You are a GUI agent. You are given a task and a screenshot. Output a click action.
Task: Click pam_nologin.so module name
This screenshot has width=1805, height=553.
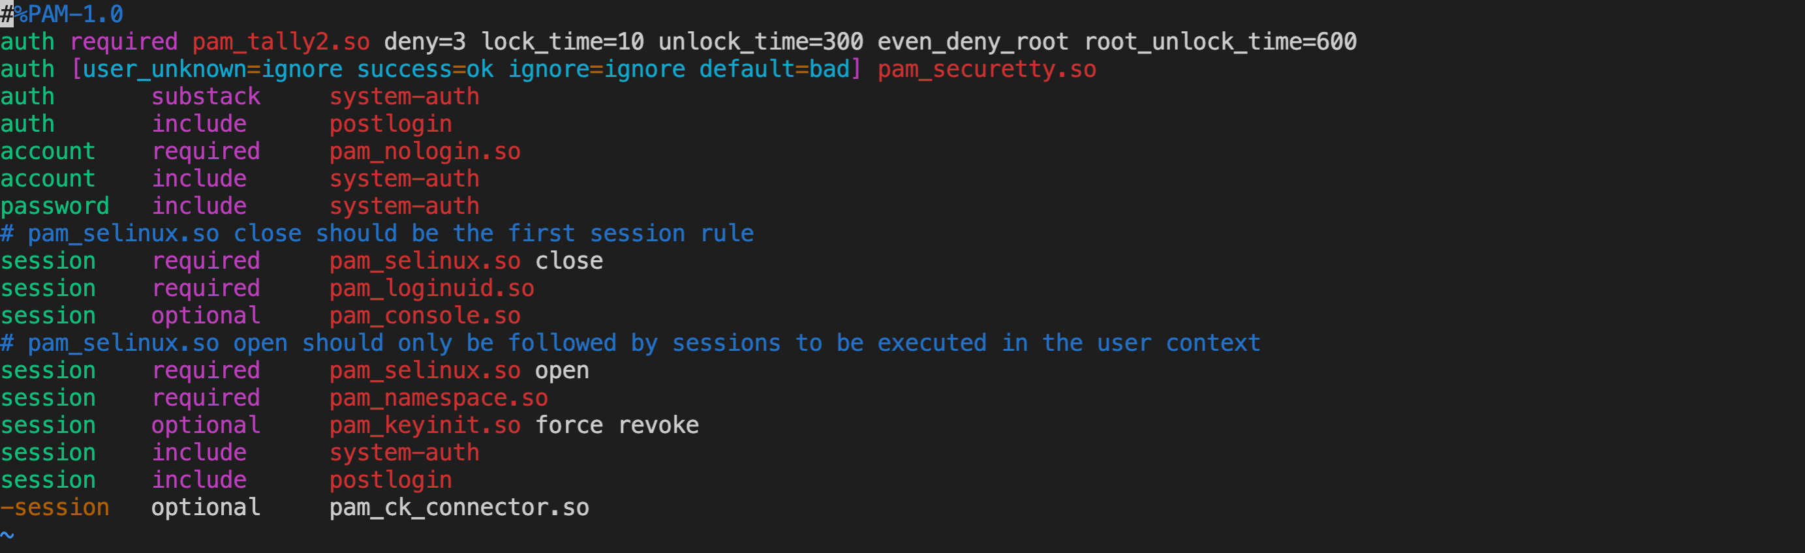[x=425, y=151]
